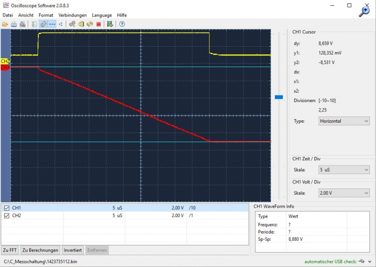
Task: Open the Verbindungen menu
Action: pos(72,15)
